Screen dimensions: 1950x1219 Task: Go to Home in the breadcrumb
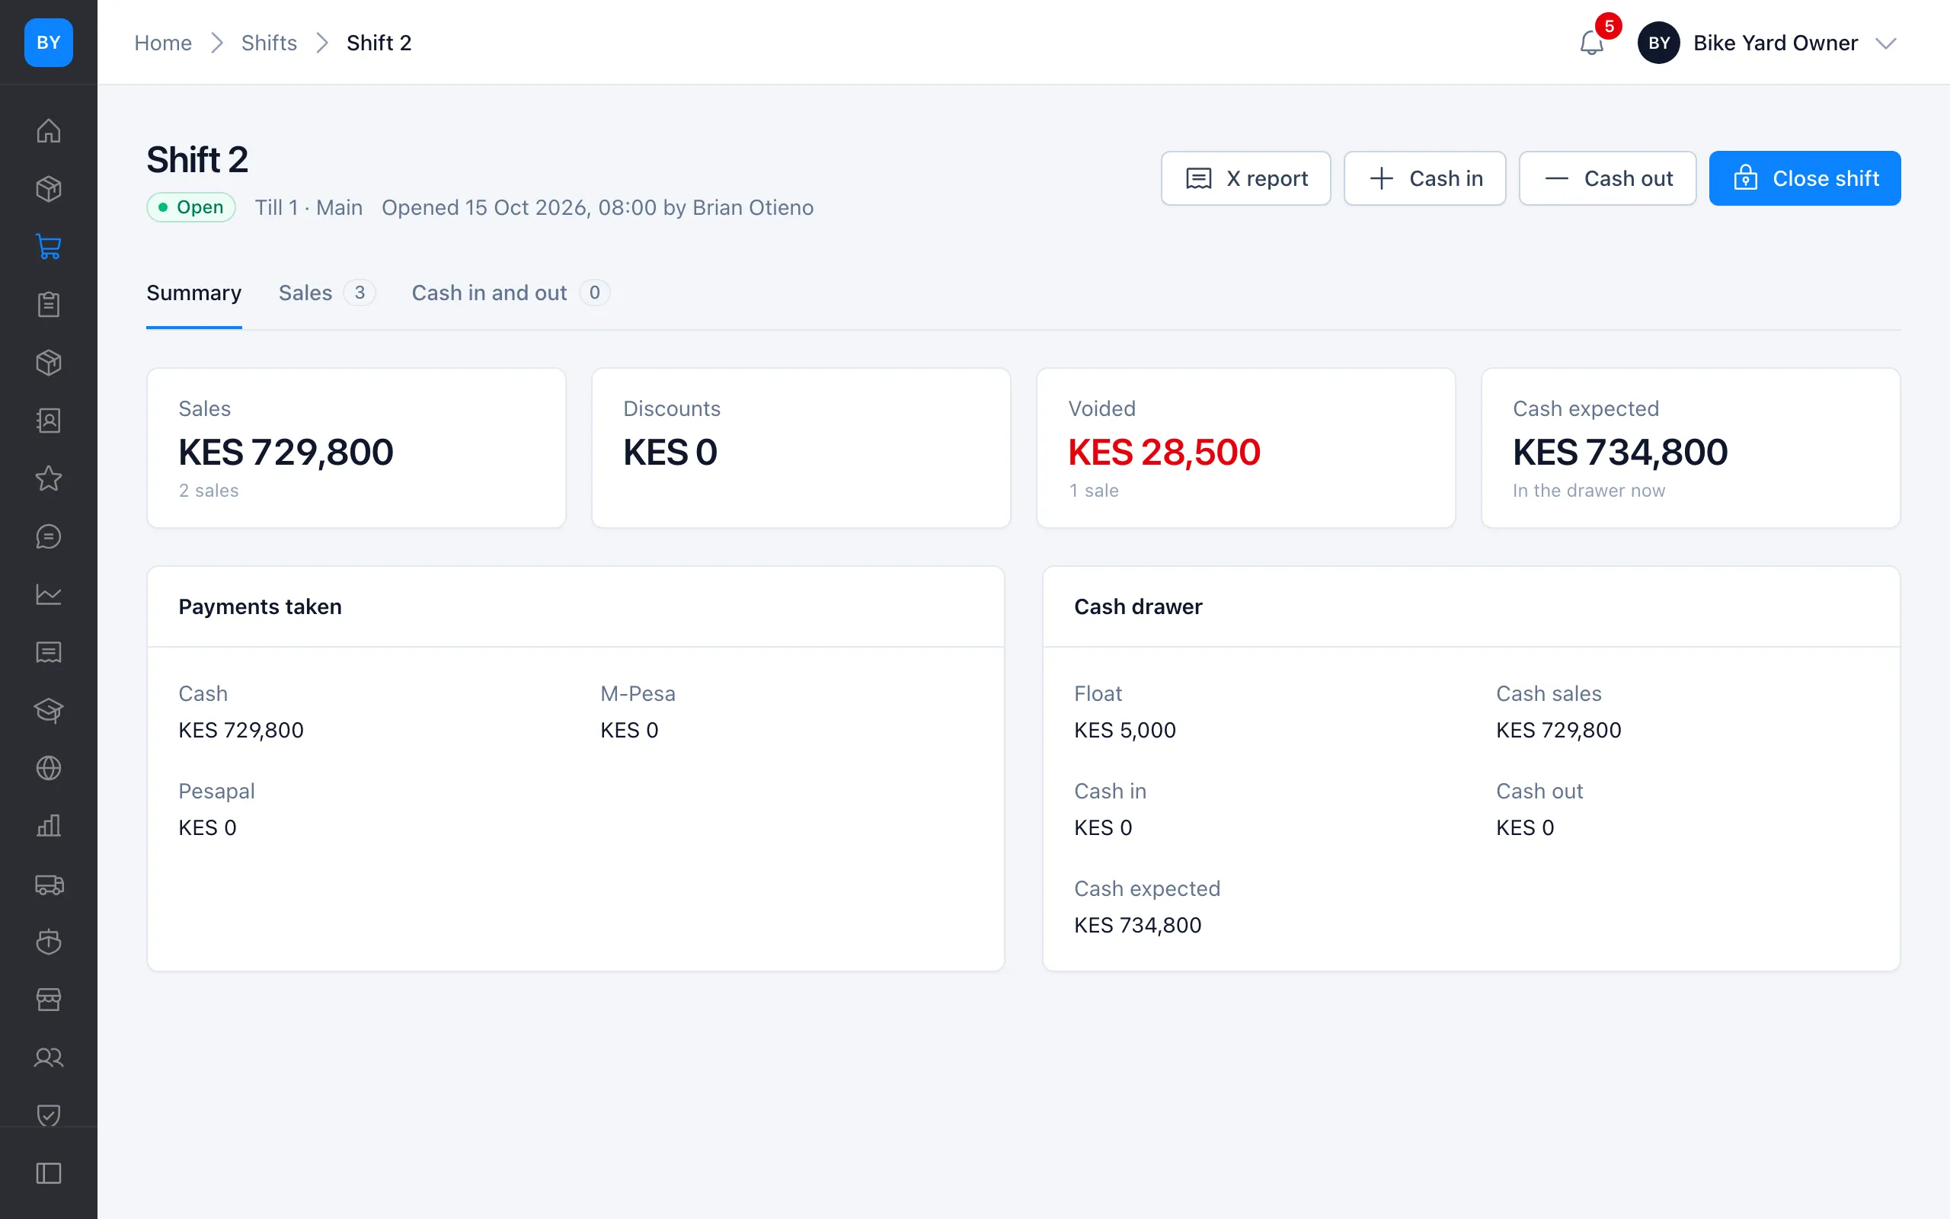pos(163,43)
